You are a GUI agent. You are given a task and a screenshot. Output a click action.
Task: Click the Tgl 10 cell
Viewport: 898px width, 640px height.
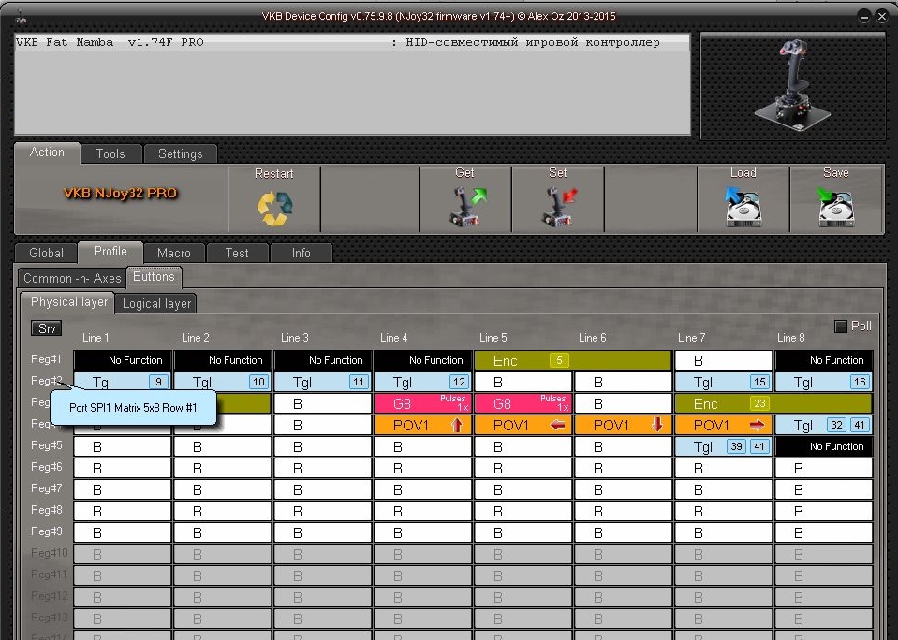(222, 382)
